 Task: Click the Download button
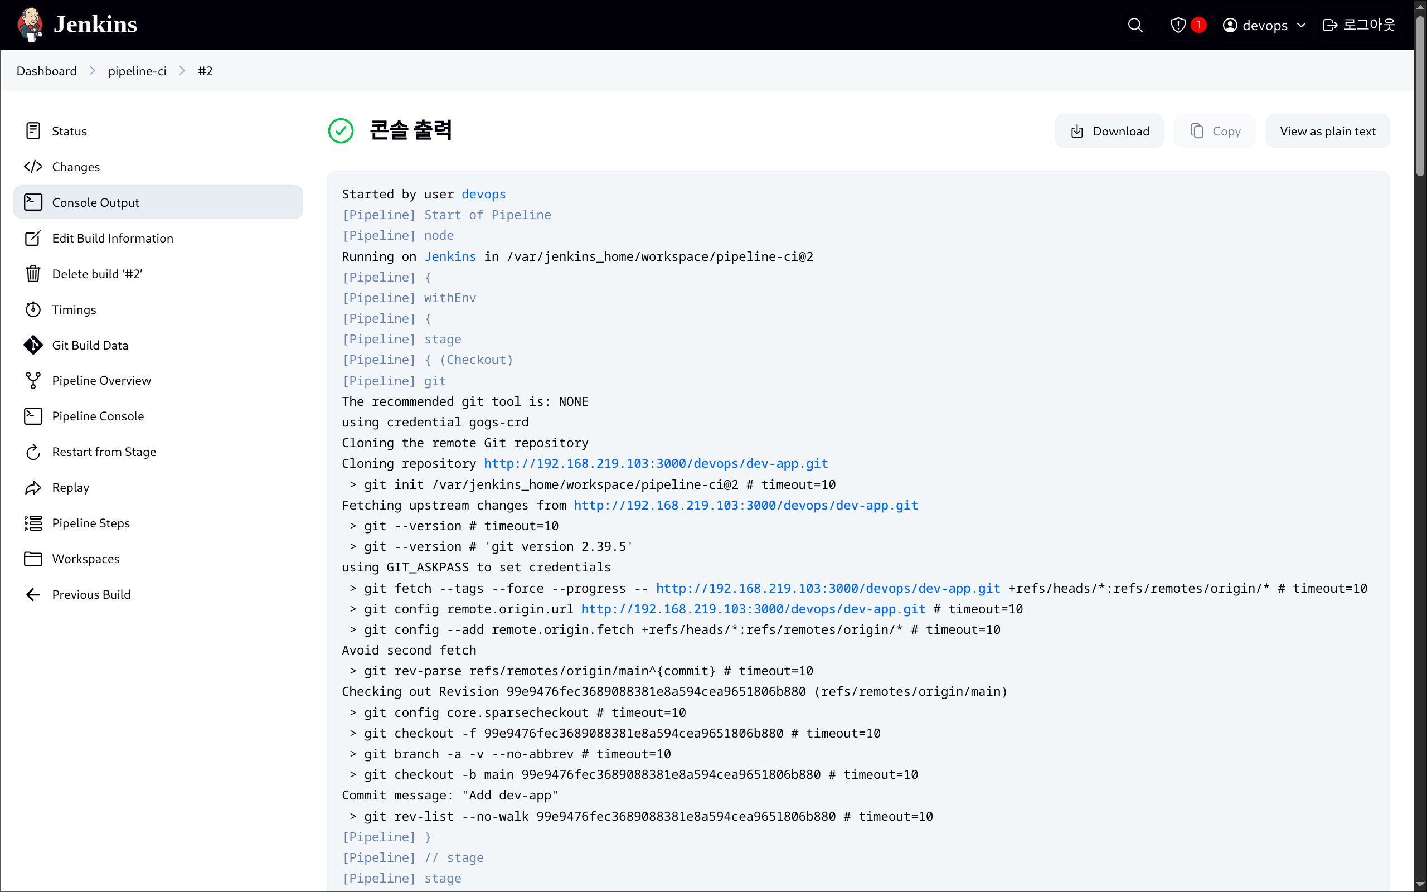[x=1109, y=131]
